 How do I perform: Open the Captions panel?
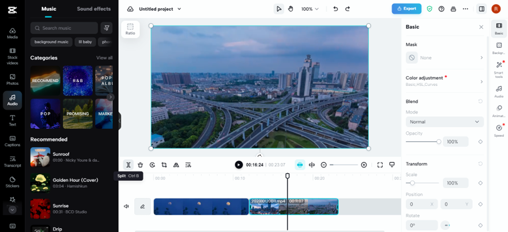tap(12, 141)
